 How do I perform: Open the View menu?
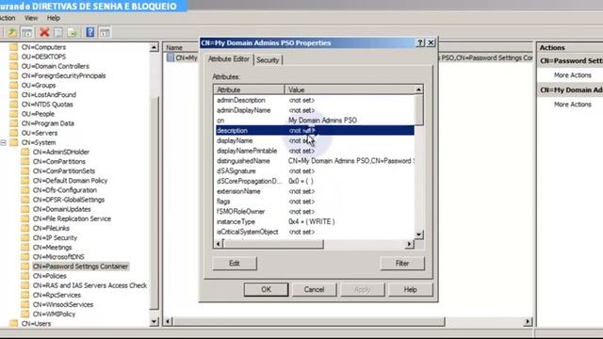coord(31,18)
